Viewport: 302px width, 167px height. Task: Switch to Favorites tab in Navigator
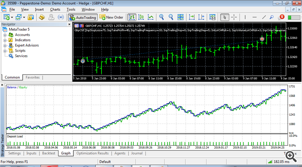point(33,77)
